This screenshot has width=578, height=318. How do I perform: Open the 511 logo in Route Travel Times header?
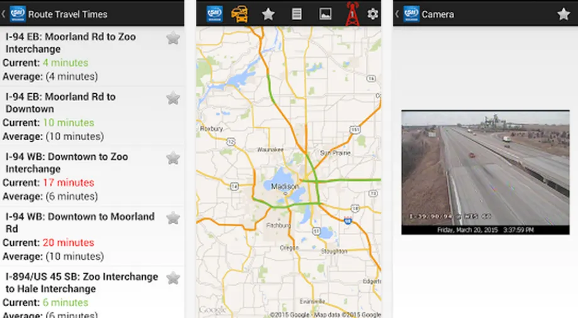tap(18, 14)
